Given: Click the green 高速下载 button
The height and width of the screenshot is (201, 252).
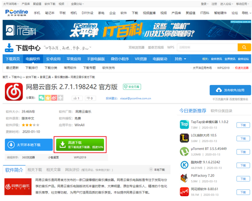Looking at the screenshot, I should (80, 145).
